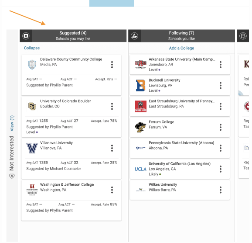The image size is (252, 243).
Task: Open Washington & Jefferson College title
Action: point(67,184)
